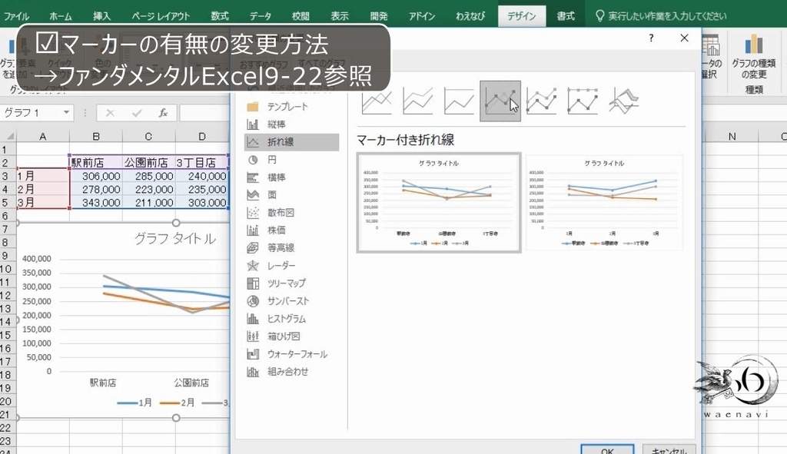Choose 散布図 scatter chart category
787x454 pixels.
[x=291, y=212]
